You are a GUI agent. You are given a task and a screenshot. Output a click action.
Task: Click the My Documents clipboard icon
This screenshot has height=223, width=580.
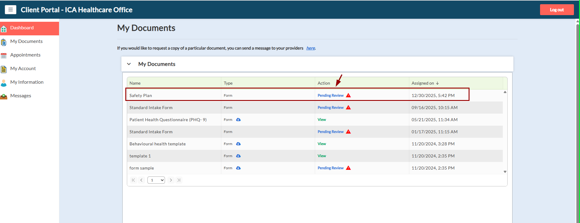coord(4,42)
